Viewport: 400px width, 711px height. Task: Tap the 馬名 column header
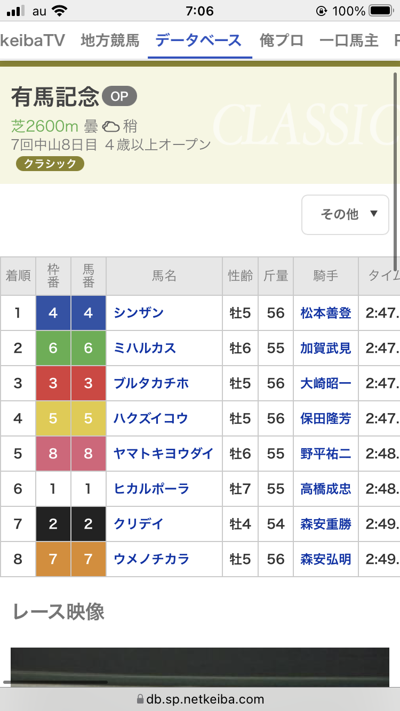point(164,276)
